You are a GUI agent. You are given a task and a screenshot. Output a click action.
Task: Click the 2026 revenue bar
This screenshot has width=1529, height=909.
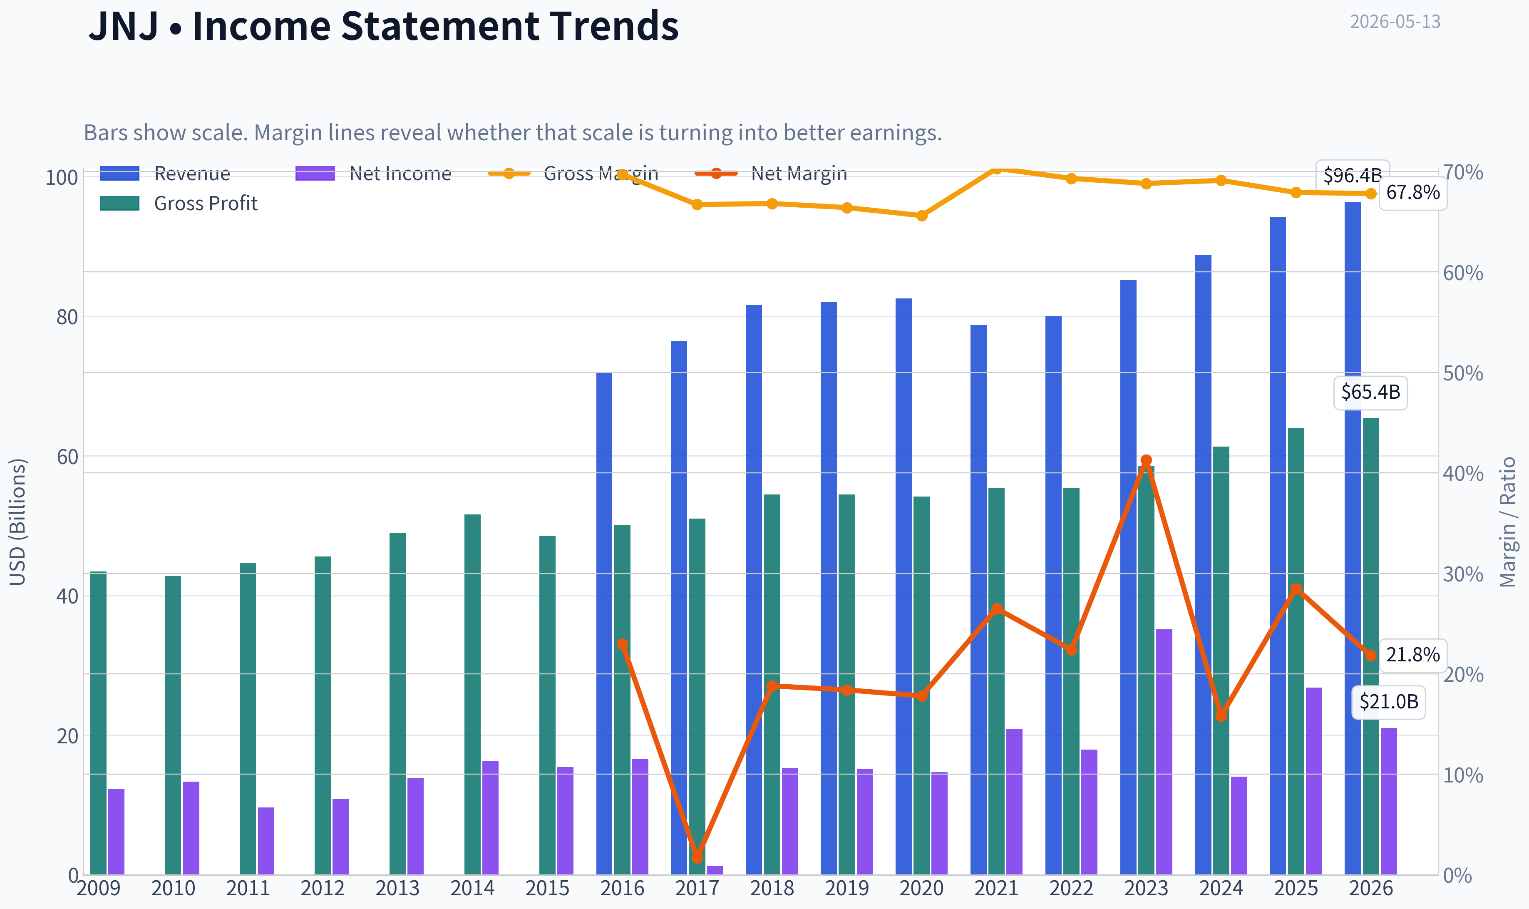[x=1353, y=539]
